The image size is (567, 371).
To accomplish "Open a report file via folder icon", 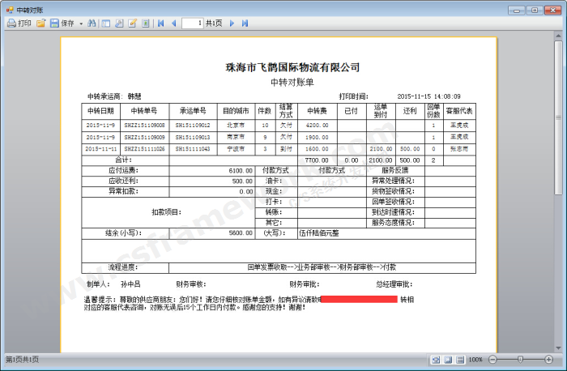I will (x=40, y=23).
